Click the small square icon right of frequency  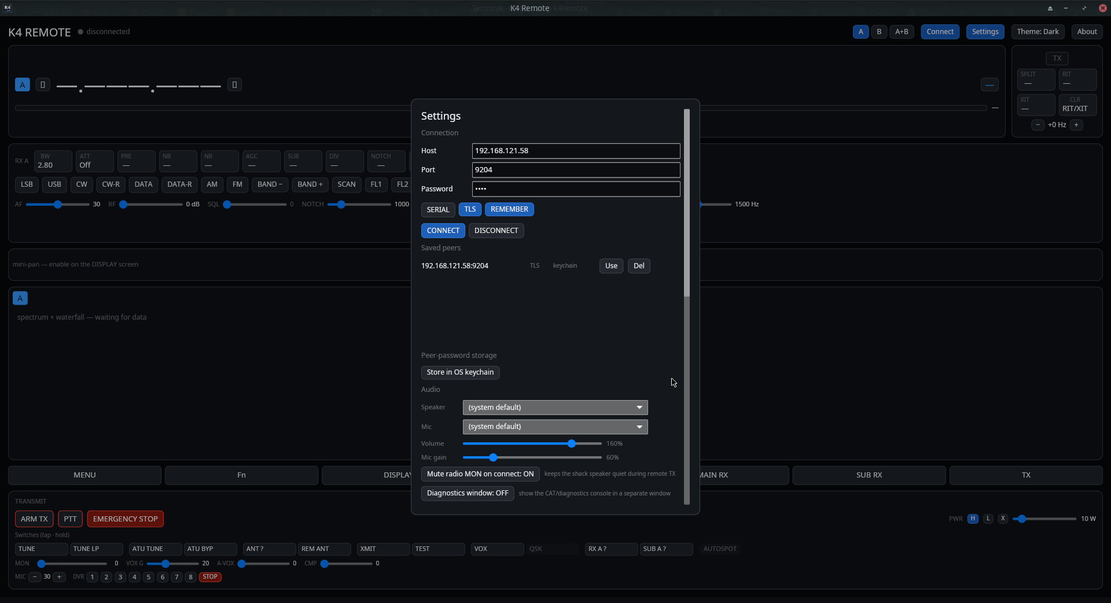[234, 84]
